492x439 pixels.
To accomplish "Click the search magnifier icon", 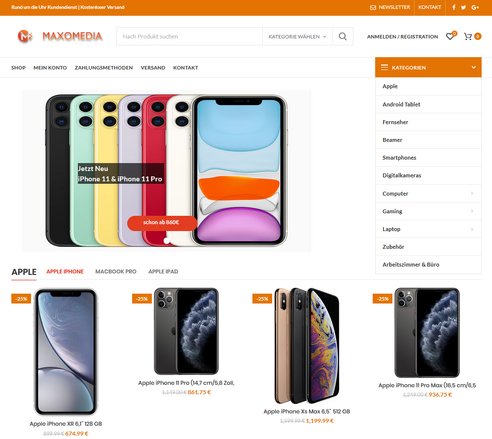I will coord(343,36).
